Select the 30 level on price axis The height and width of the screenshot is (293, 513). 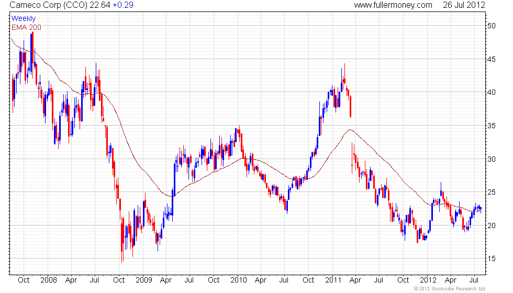[492, 159]
